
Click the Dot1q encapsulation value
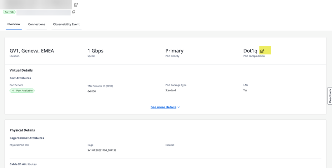(250, 51)
